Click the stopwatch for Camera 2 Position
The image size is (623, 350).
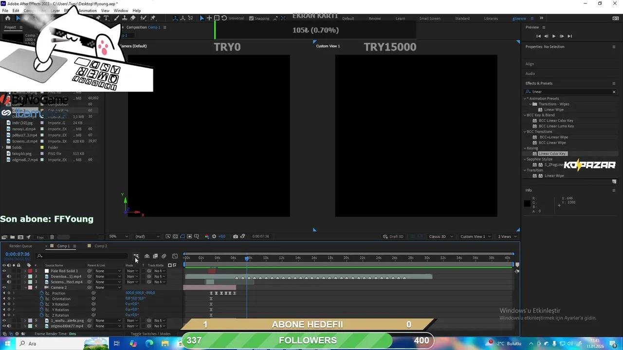41,293
